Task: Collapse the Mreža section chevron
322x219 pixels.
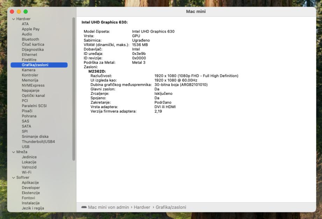Action: tap(14, 152)
